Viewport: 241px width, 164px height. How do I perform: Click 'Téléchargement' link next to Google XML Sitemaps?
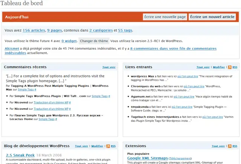pyautogui.click(x=180, y=158)
